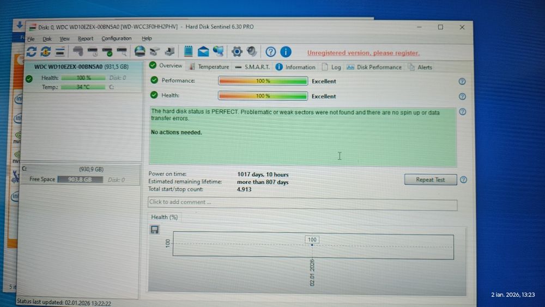
Task: Select the Overview tab
Action: 166,65
